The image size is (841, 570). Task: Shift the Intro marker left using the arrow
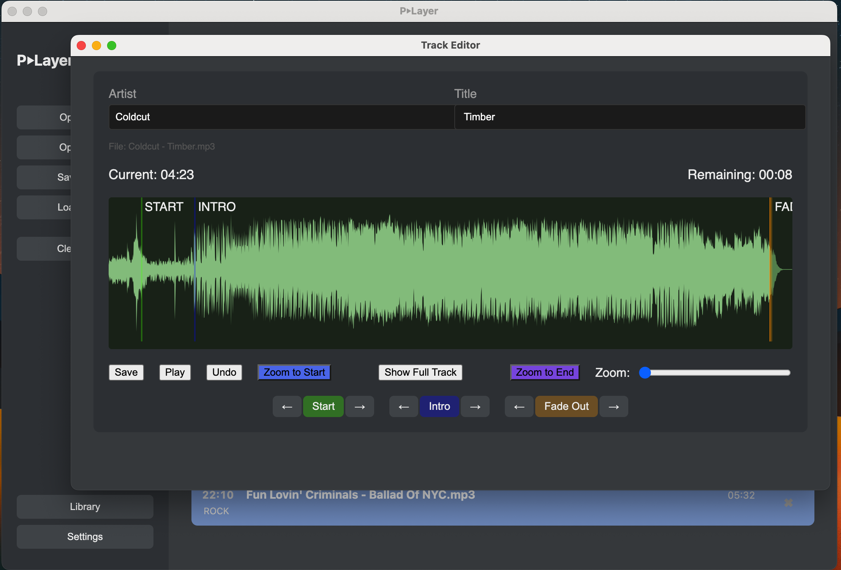click(x=403, y=406)
